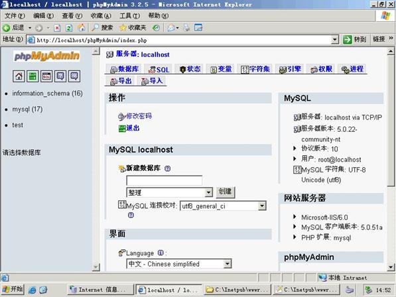Click the help icon next to 新建数据库
The image size is (396, 297).
tap(167, 168)
